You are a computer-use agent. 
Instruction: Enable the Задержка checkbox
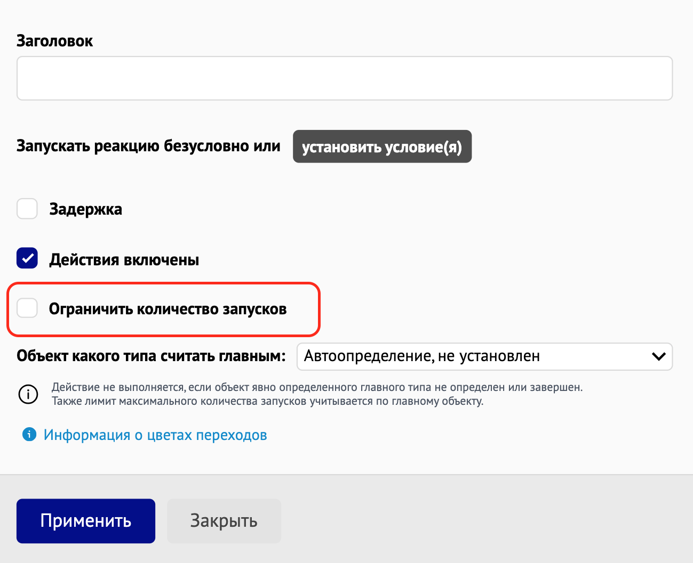(27, 209)
